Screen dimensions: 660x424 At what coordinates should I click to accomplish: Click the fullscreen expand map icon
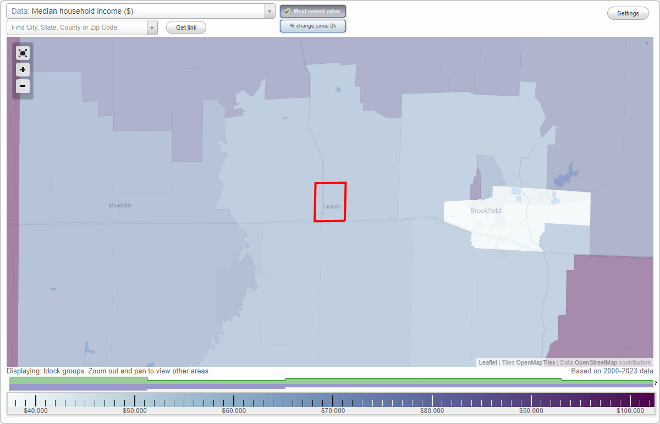pos(23,53)
